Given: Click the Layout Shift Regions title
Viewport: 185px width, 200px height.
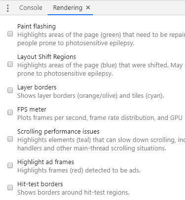Looking at the screenshot, I should pyautogui.click(x=46, y=57).
